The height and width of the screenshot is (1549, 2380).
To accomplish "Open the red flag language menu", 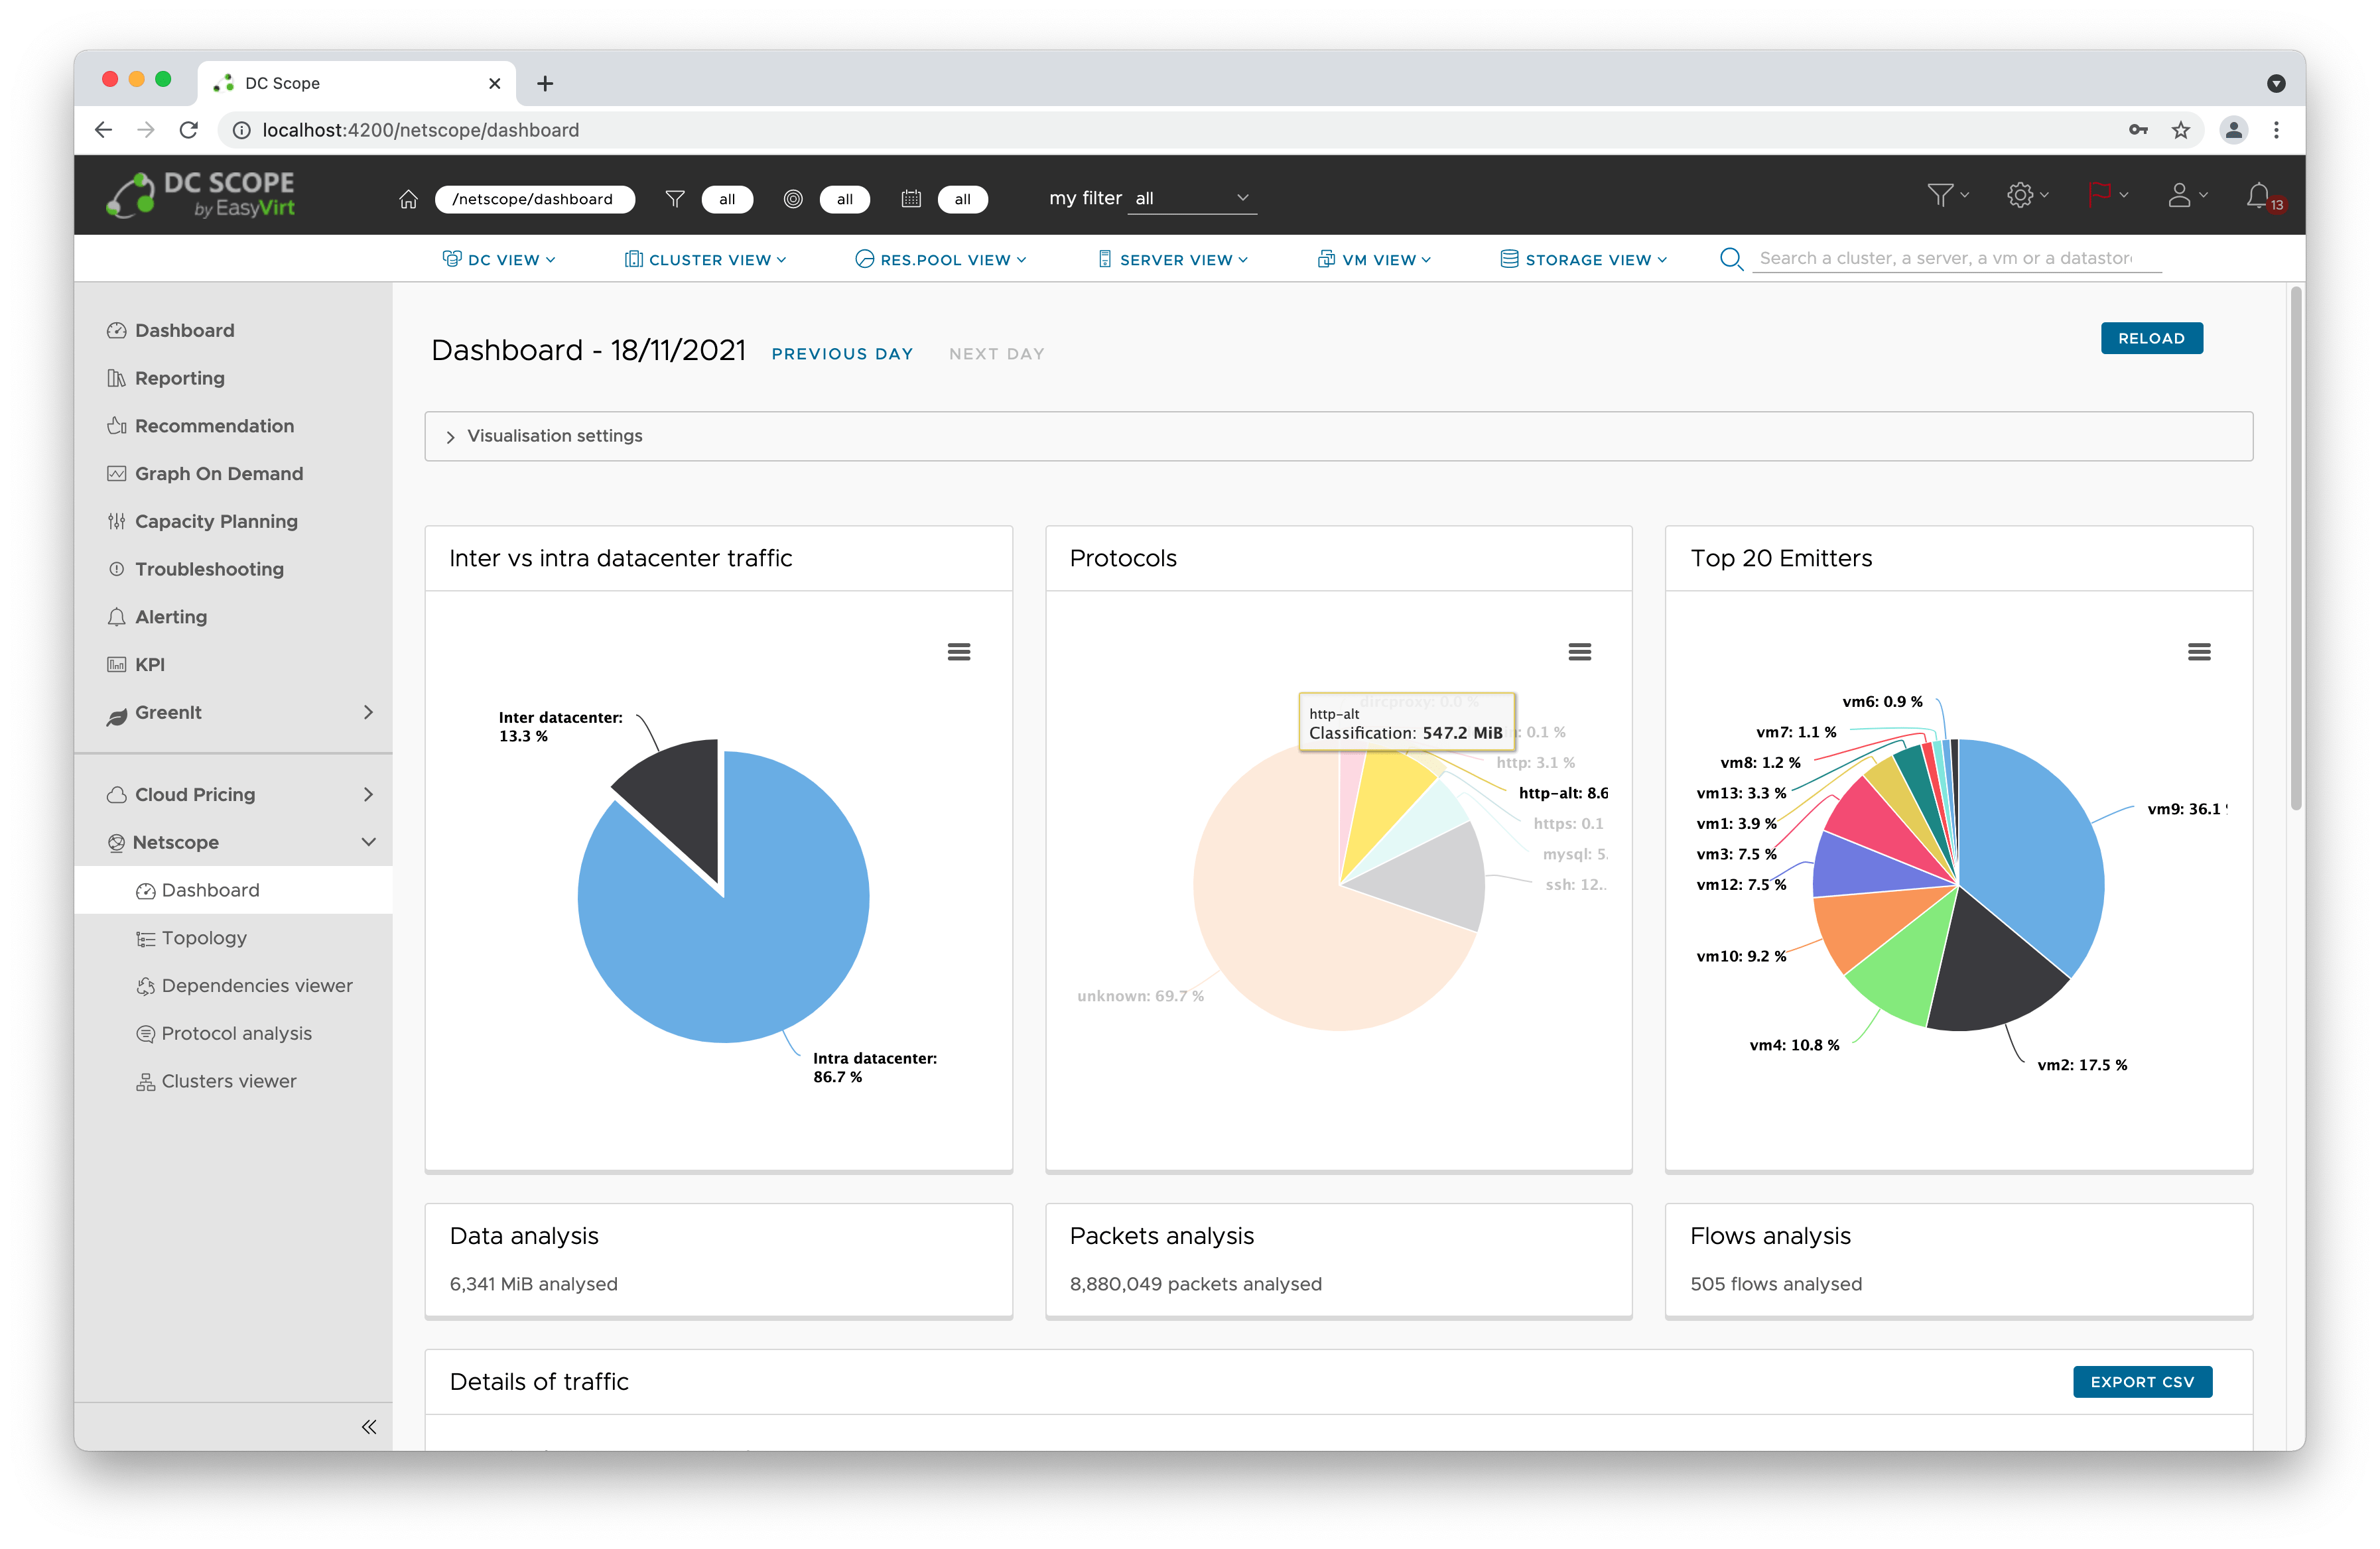I will (x=2108, y=195).
